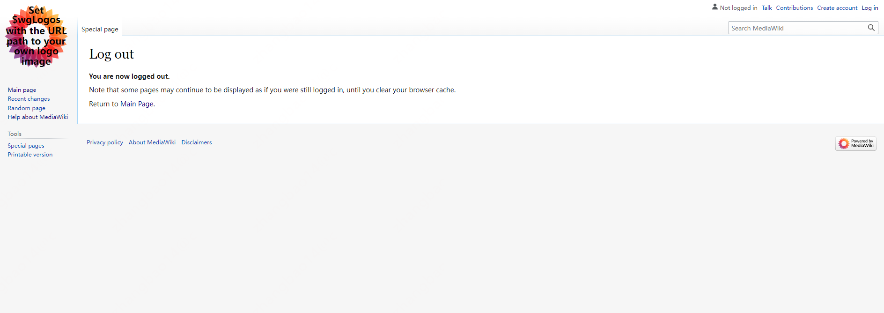This screenshot has width=884, height=313.
Task: Open Help about MediaWiki link
Action: (38, 117)
